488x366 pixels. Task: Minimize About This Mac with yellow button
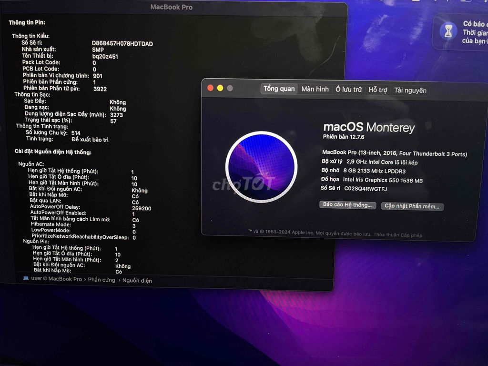click(220, 88)
